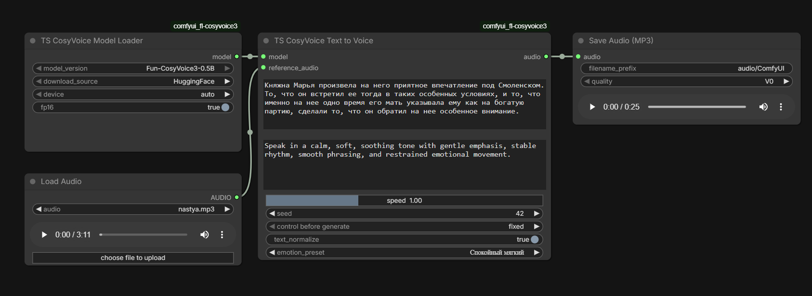Select next device option with right arrow
The image size is (812, 296).
coord(227,94)
